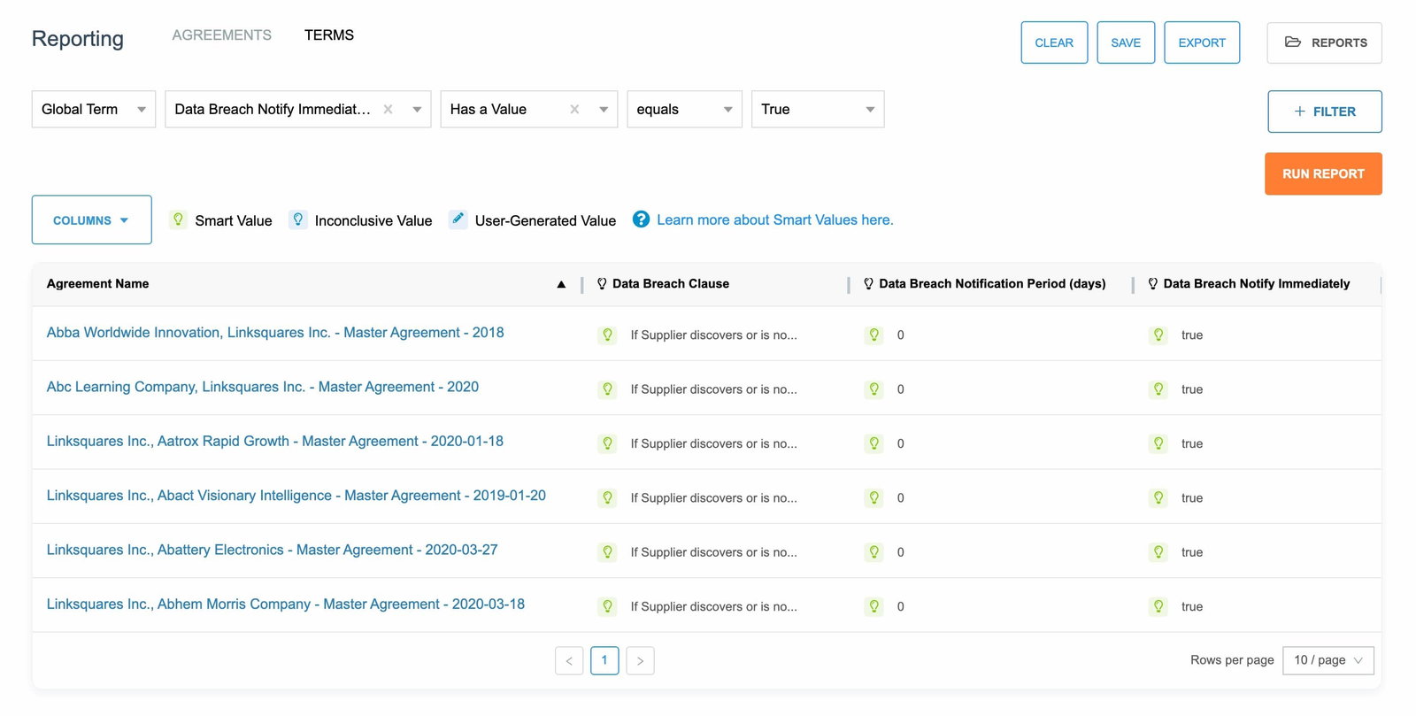
Task: Expand the Global Term dropdown
Action: pyautogui.click(x=94, y=110)
